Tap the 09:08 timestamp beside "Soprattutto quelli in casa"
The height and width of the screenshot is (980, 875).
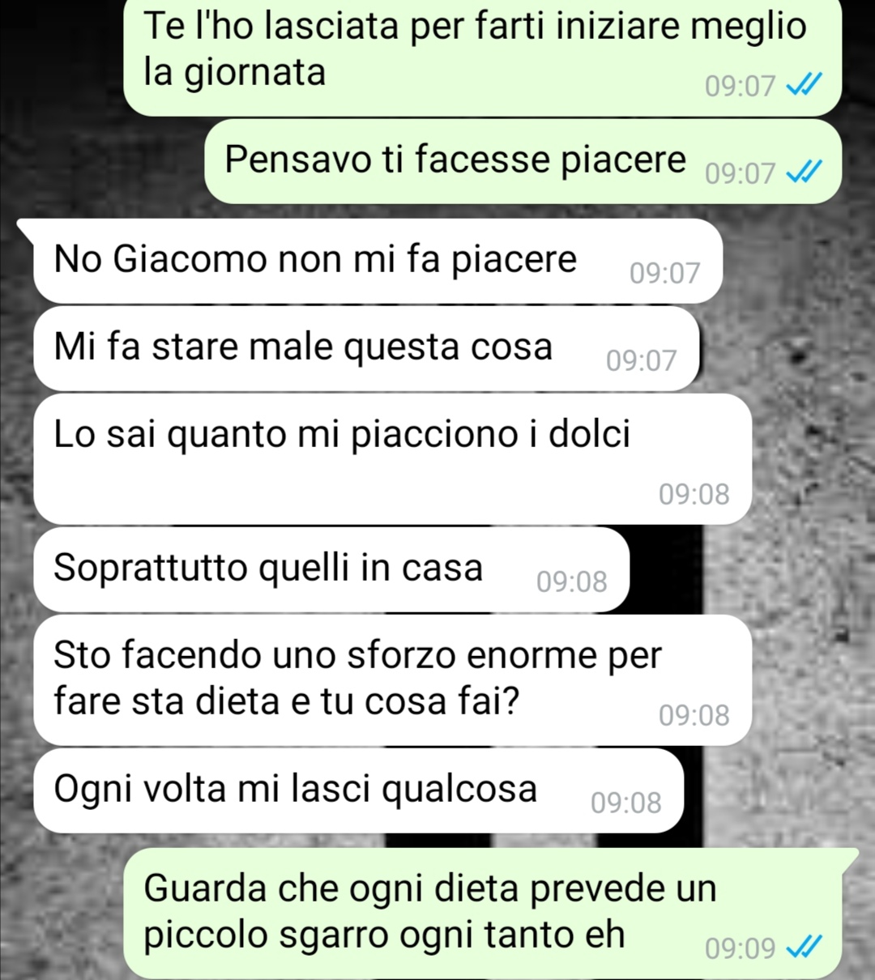[x=571, y=582]
